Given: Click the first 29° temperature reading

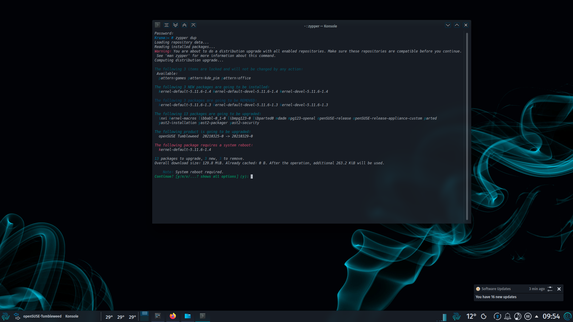Looking at the screenshot, I should tap(109, 317).
